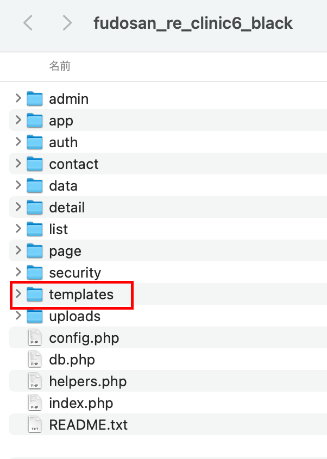The height and width of the screenshot is (459, 327).
Task: Click the security folder icon
Action: [x=35, y=273]
